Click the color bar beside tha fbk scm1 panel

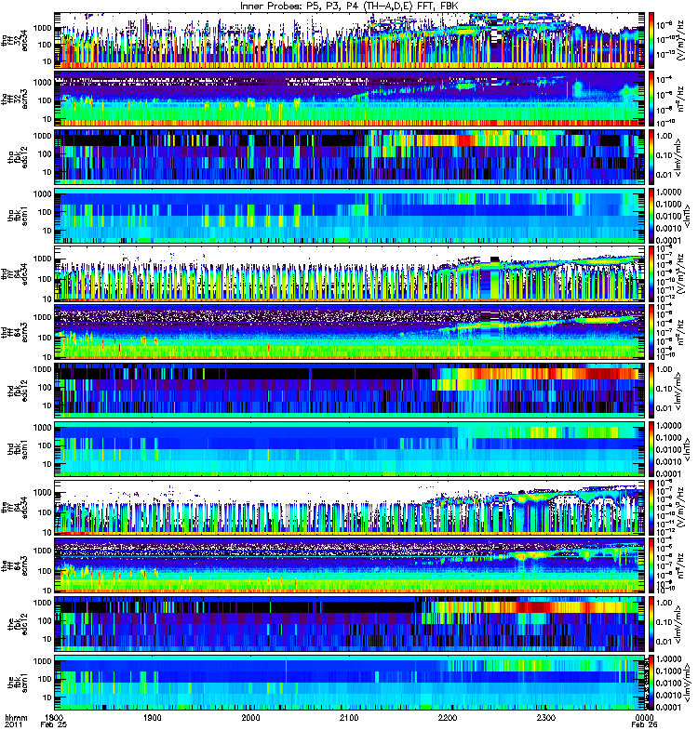[x=651, y=216]
